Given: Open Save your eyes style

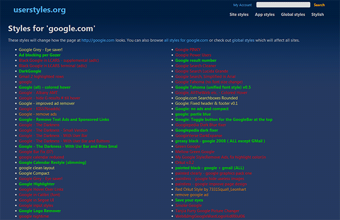Looking at the screenshot, I should click(x=189, y=200).
